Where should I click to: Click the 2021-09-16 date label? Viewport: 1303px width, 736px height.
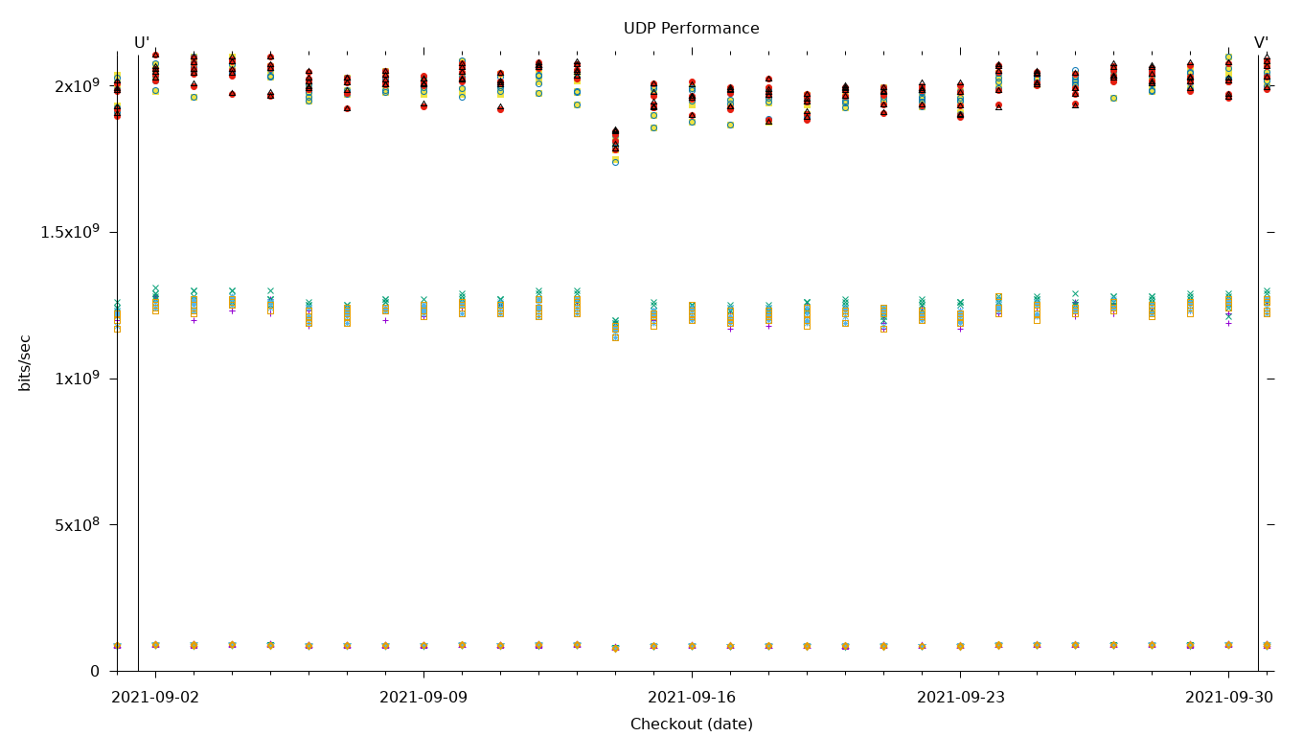click(x=692, y=698)
